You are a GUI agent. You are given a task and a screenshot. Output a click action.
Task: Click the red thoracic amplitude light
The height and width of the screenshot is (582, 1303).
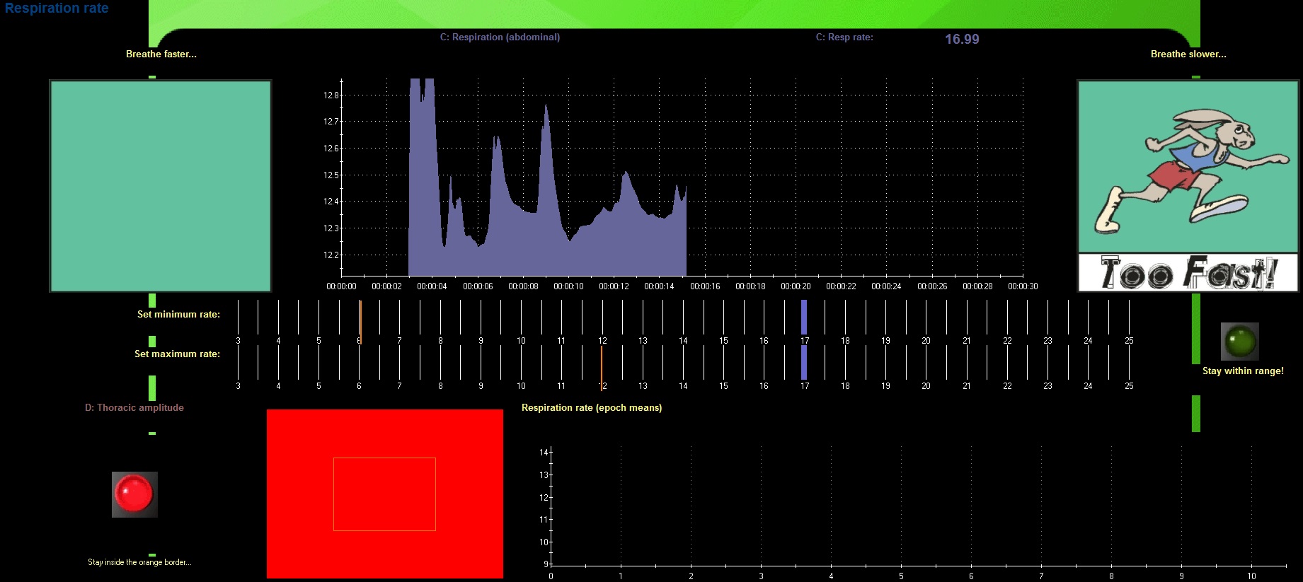(x=134, y=494)
